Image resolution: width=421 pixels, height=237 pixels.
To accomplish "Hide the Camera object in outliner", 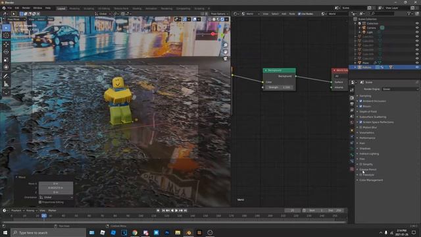I will click(x=417, y=28).
